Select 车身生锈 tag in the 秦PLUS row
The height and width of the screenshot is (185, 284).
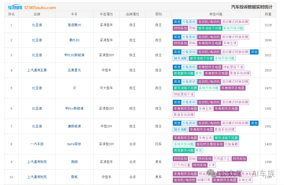[230, 43]
